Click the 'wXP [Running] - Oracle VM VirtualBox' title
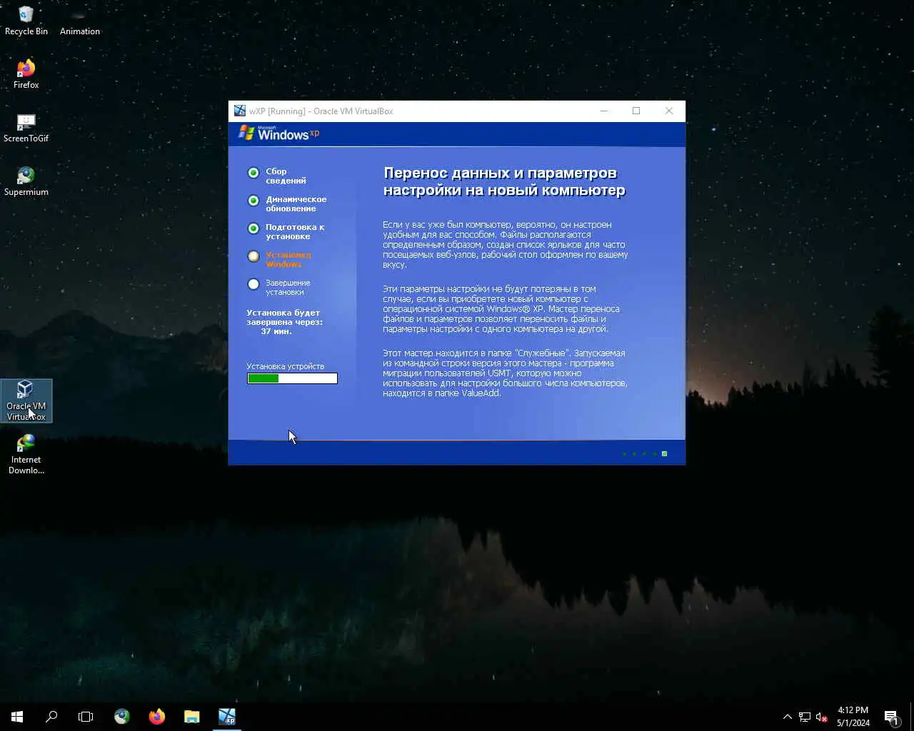This screenshot has height=731, width=914. [x=321, y=111]
